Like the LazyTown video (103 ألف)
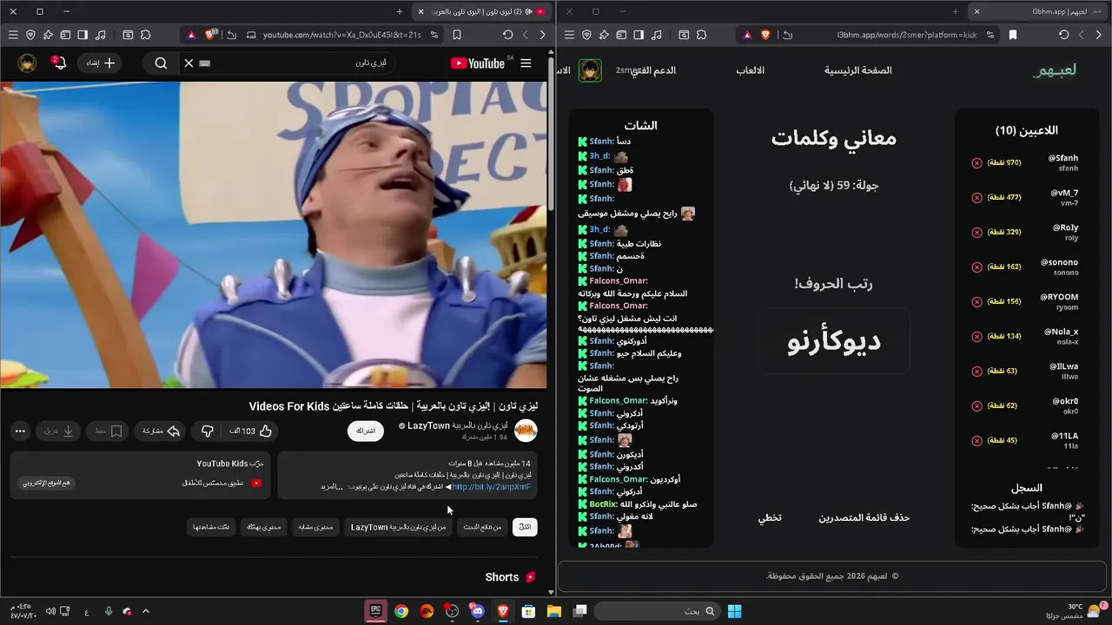The height and width of the screenshot is (625, 1112). click(x=251, y=431)
